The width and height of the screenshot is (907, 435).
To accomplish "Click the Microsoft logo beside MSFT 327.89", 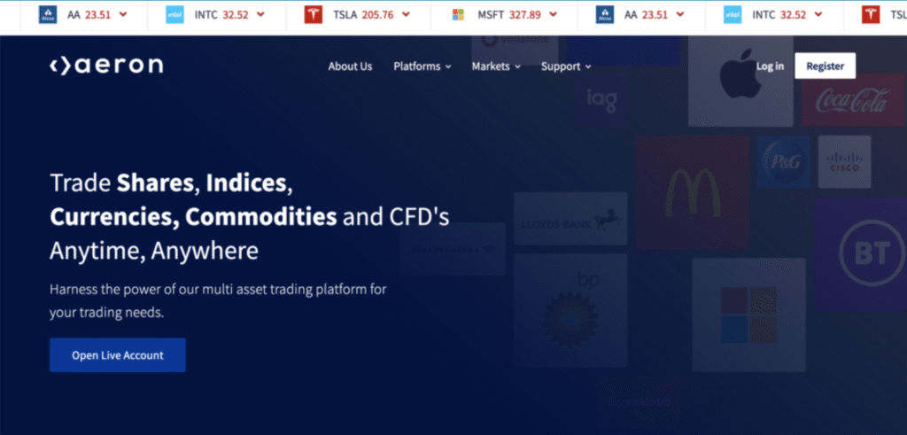I will click(x=458, y=15).
